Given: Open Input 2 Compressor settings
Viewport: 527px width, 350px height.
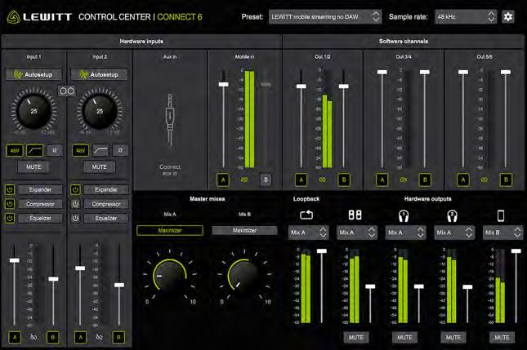Looking at the screenshot, I should 106,204.
